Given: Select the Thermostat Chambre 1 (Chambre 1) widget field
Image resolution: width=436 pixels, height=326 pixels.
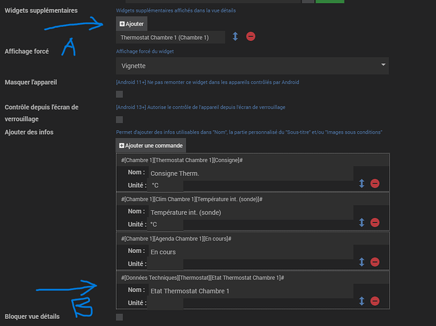Looking at the screenshot, I should 171,38.
